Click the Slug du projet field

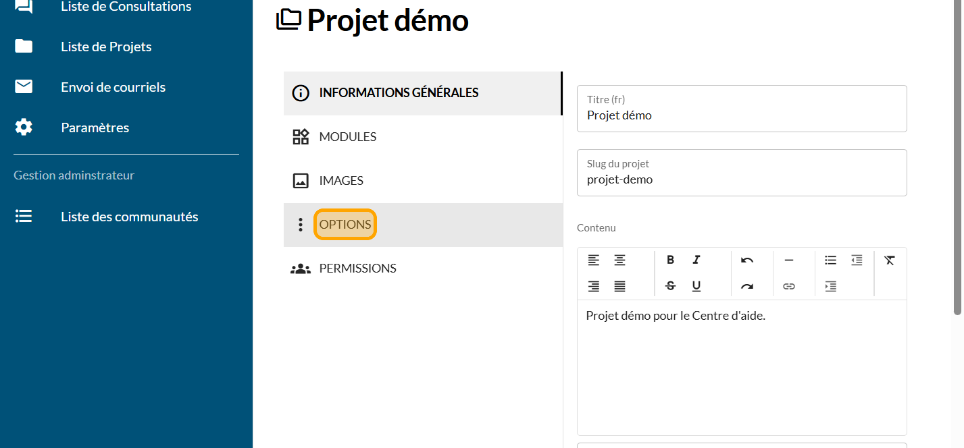(x=741, y=179)
